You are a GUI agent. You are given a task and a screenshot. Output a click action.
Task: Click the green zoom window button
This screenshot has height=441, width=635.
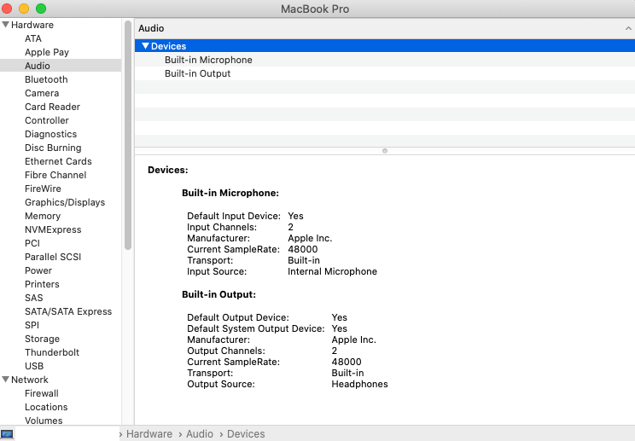(41, 9)
